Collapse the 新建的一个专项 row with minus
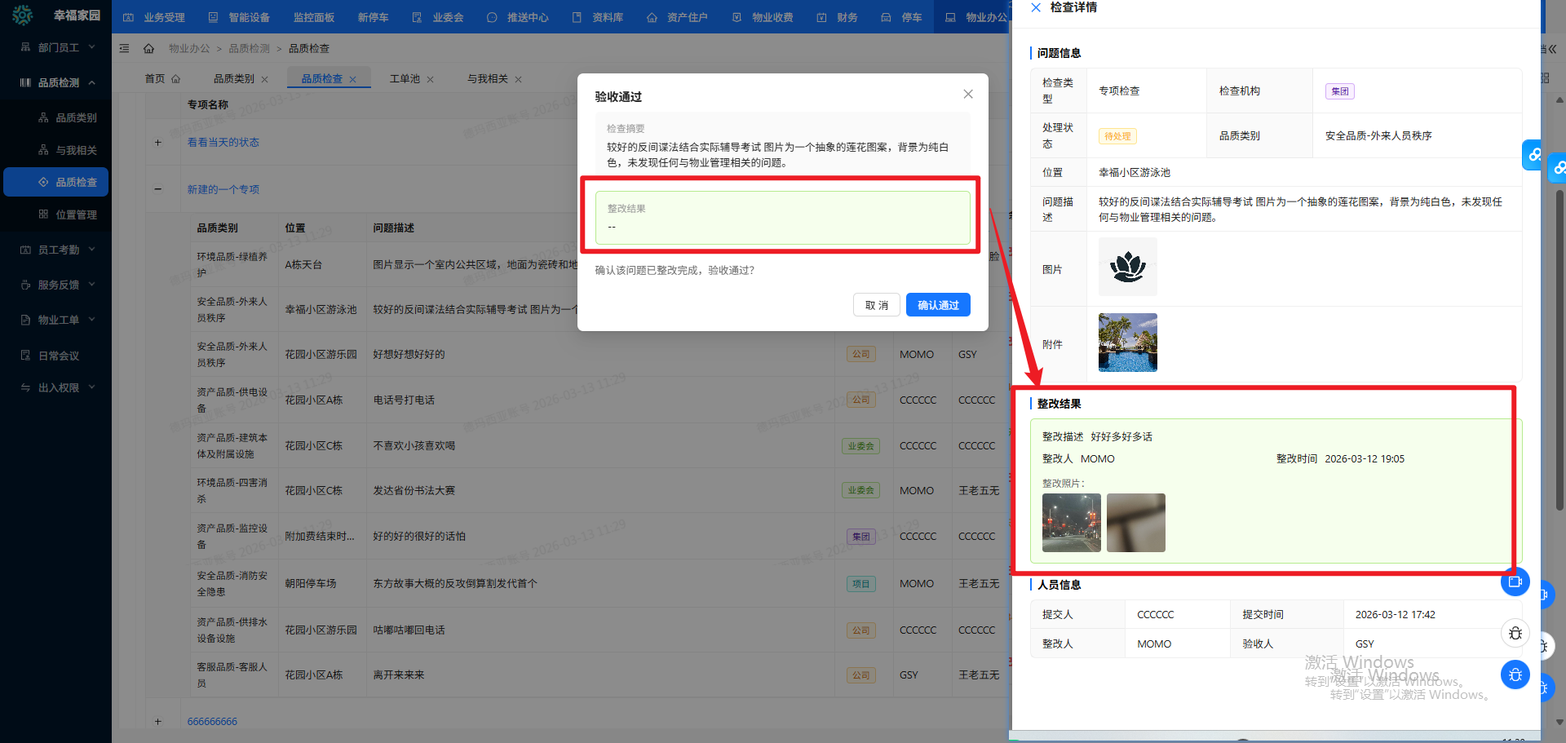Viewport: 1566px width, 743px height. [158, 189]
